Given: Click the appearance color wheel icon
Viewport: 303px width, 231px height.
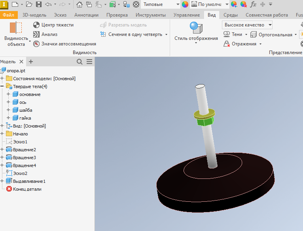Looking at the screenshot, I should pyautogui.click(x=185, y=4).
